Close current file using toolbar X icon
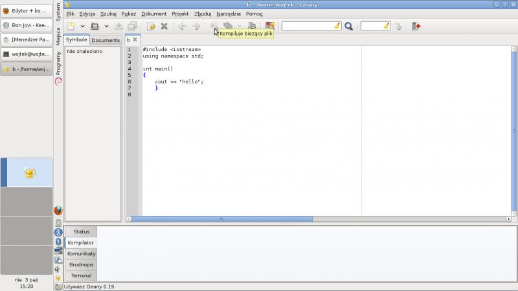 click(164, 27)
